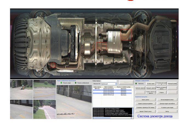
Task: Click the 'Запрос данных' button
Action: [x=145, y=100]
